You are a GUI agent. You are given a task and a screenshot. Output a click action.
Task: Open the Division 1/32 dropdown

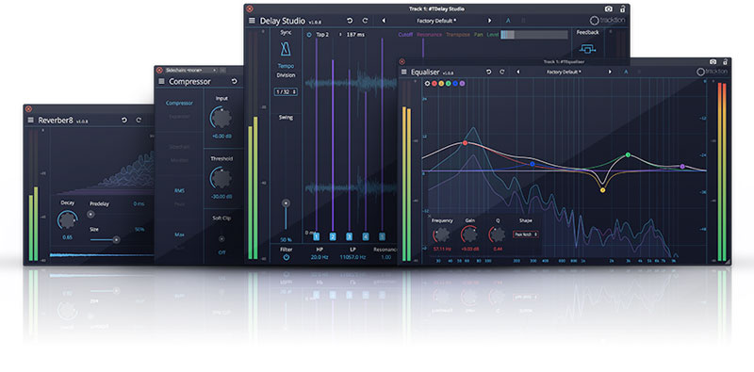coord(286,91)
